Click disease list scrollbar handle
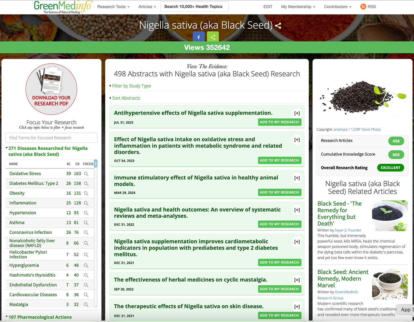Image resolution: width=414 pixels, height=322 pixels. (x=96, y=164)
